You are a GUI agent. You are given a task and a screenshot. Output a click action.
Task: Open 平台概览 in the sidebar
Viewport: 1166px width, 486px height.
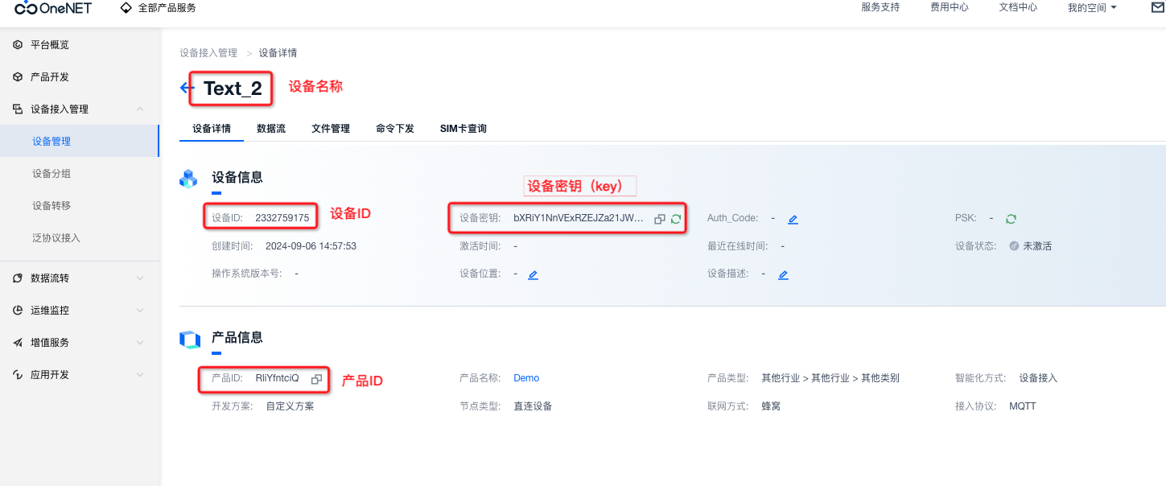pos(50,45)
